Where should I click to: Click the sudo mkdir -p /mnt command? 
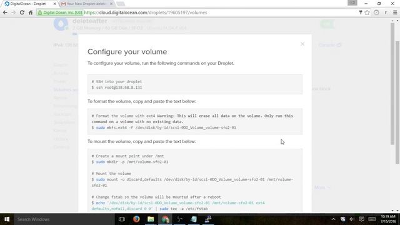pyautogui.click(x=130, y=162)
